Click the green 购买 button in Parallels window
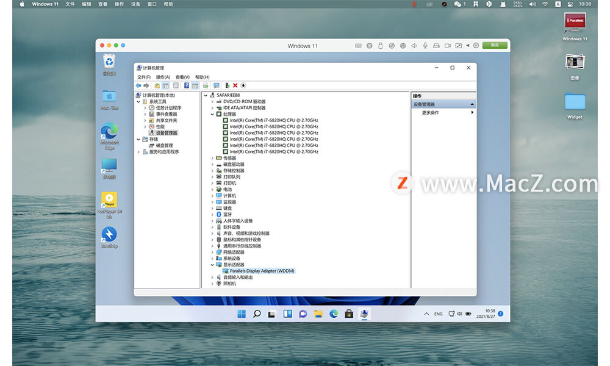Image resolution: width=610 pixels, height=366 pixels. (x=495, y=46)
